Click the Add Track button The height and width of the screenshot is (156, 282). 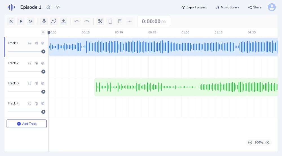27,124
